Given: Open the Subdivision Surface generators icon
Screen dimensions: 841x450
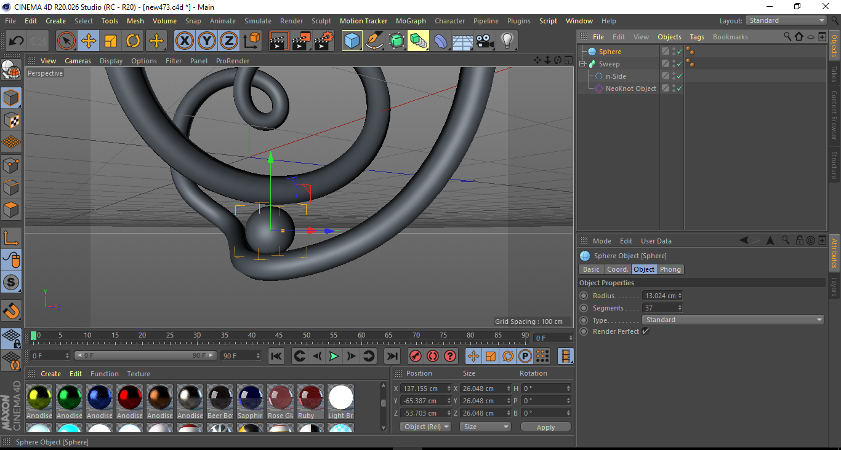Looking at the screenshot, I should (x=396, y=41).
